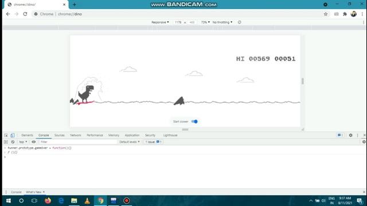Open the drawer three-dot menu
Screen dimensions: 367x206
pos(6,192)
